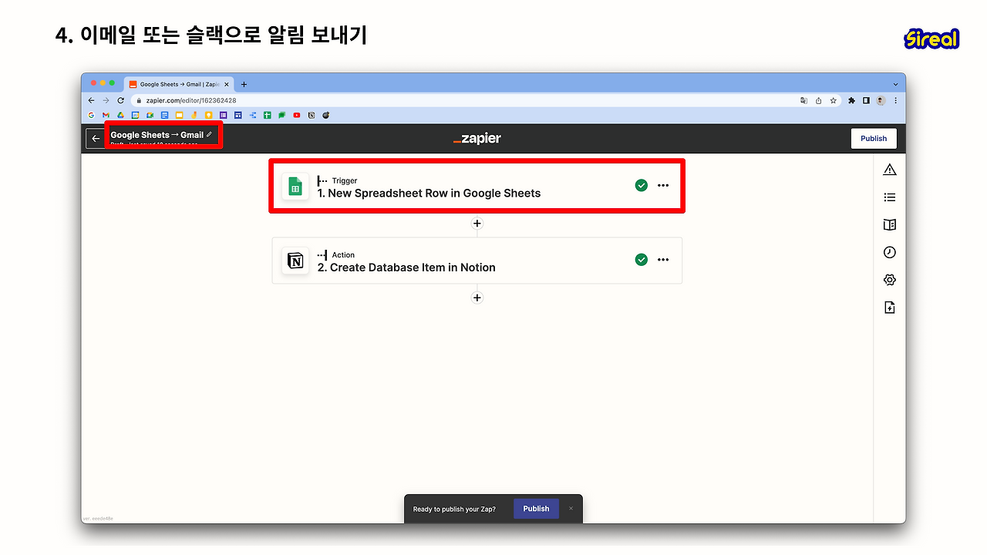This screenshot has height=555, width=987.
Task: Open the Gmail bookmark
Action: 106,115
